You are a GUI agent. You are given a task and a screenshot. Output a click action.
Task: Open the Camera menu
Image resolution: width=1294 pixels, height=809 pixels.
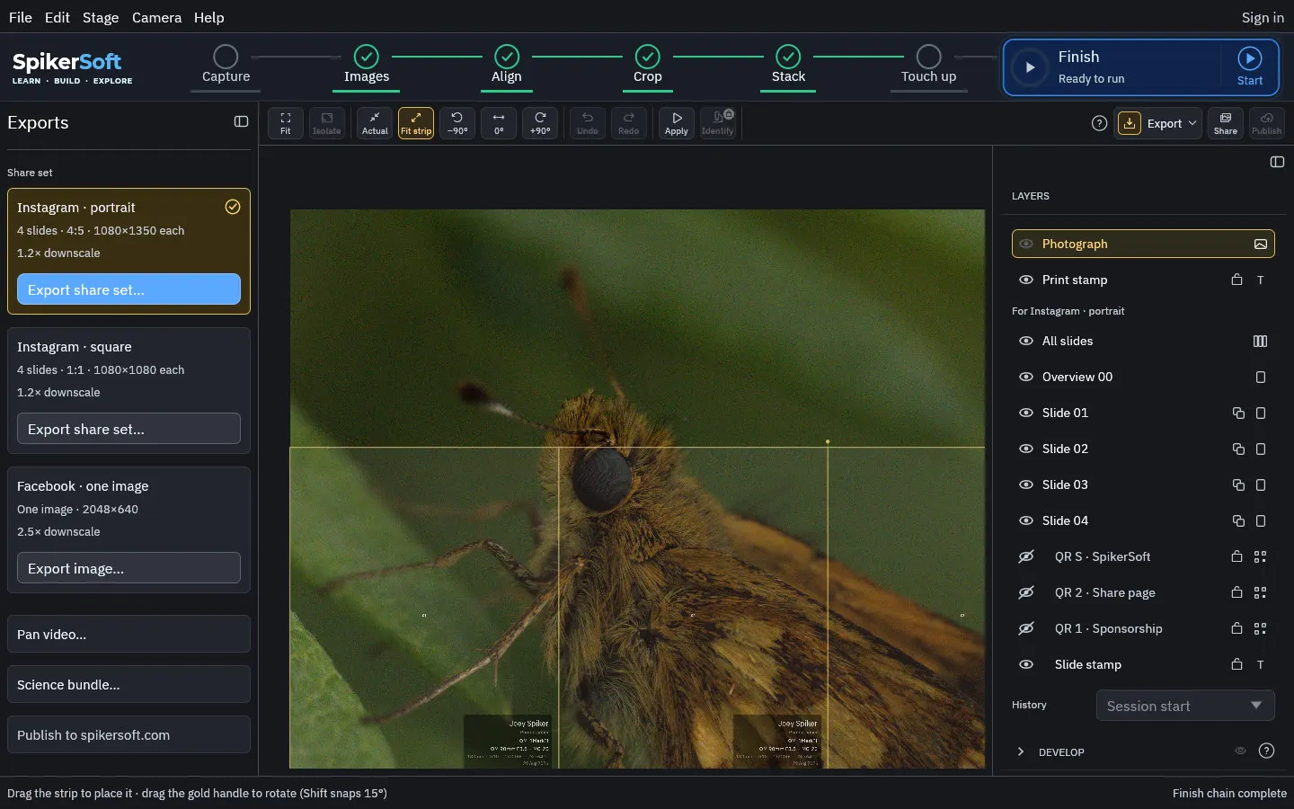click(156, 17)
